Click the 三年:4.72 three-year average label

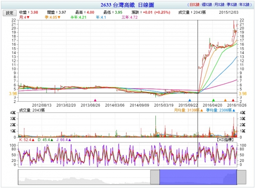tap(130, 17)
